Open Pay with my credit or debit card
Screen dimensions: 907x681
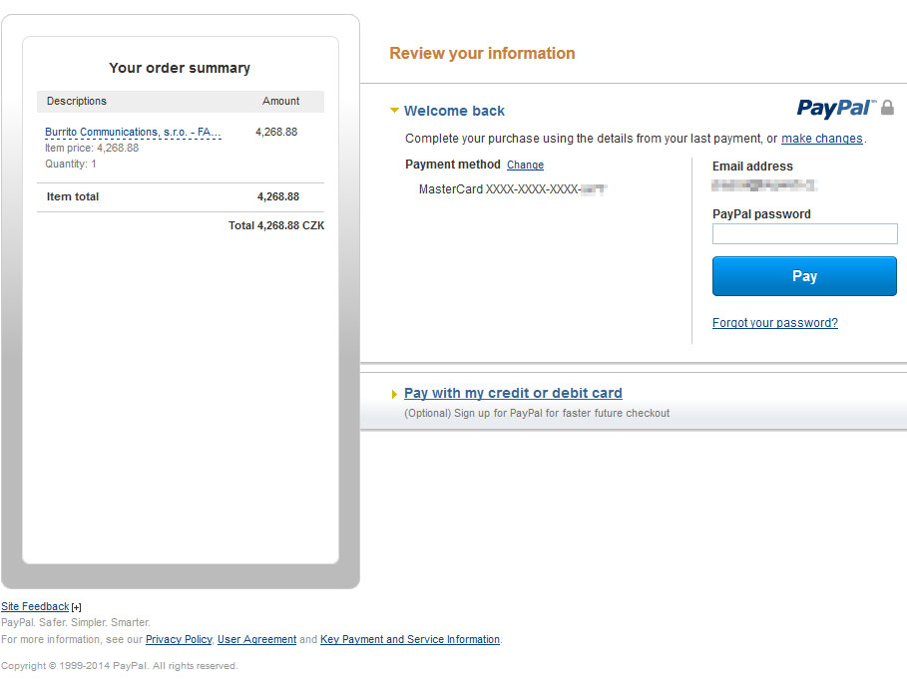pyautogui.click(x=513, y=394)
